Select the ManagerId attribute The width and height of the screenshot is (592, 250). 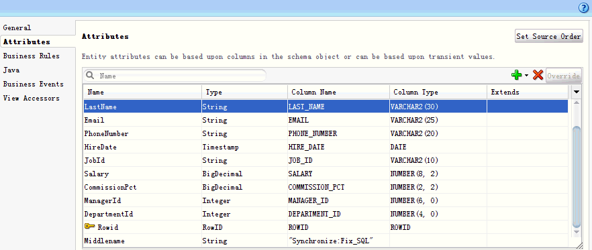pos(103,200)
